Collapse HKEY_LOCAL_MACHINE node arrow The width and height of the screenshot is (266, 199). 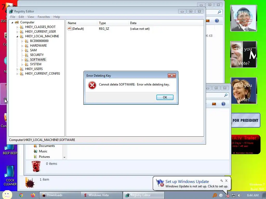(17, 36)
